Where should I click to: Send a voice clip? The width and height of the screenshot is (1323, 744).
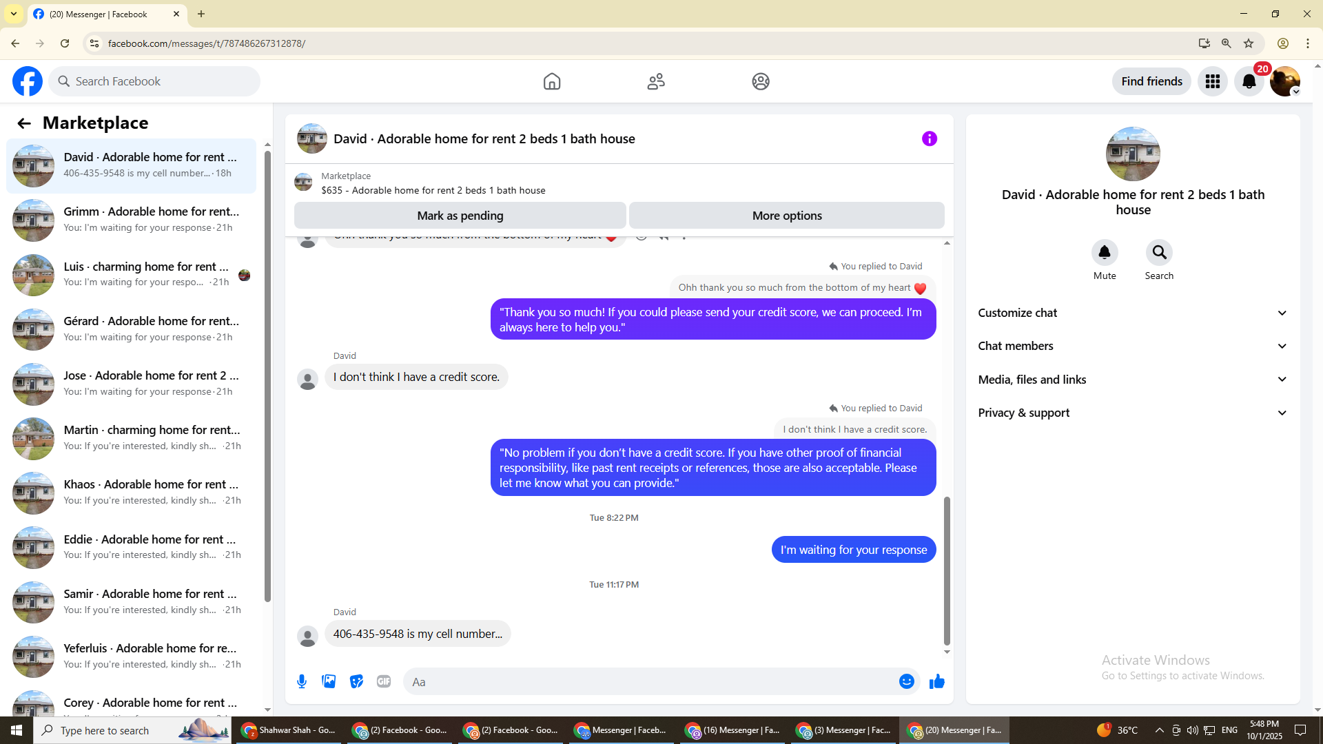[302, 682]
